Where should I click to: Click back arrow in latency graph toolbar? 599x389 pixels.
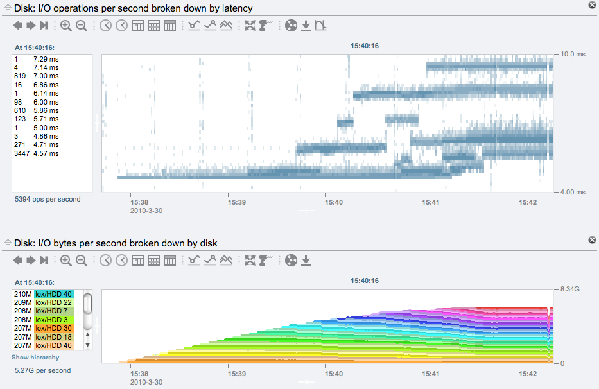point(18,26)
